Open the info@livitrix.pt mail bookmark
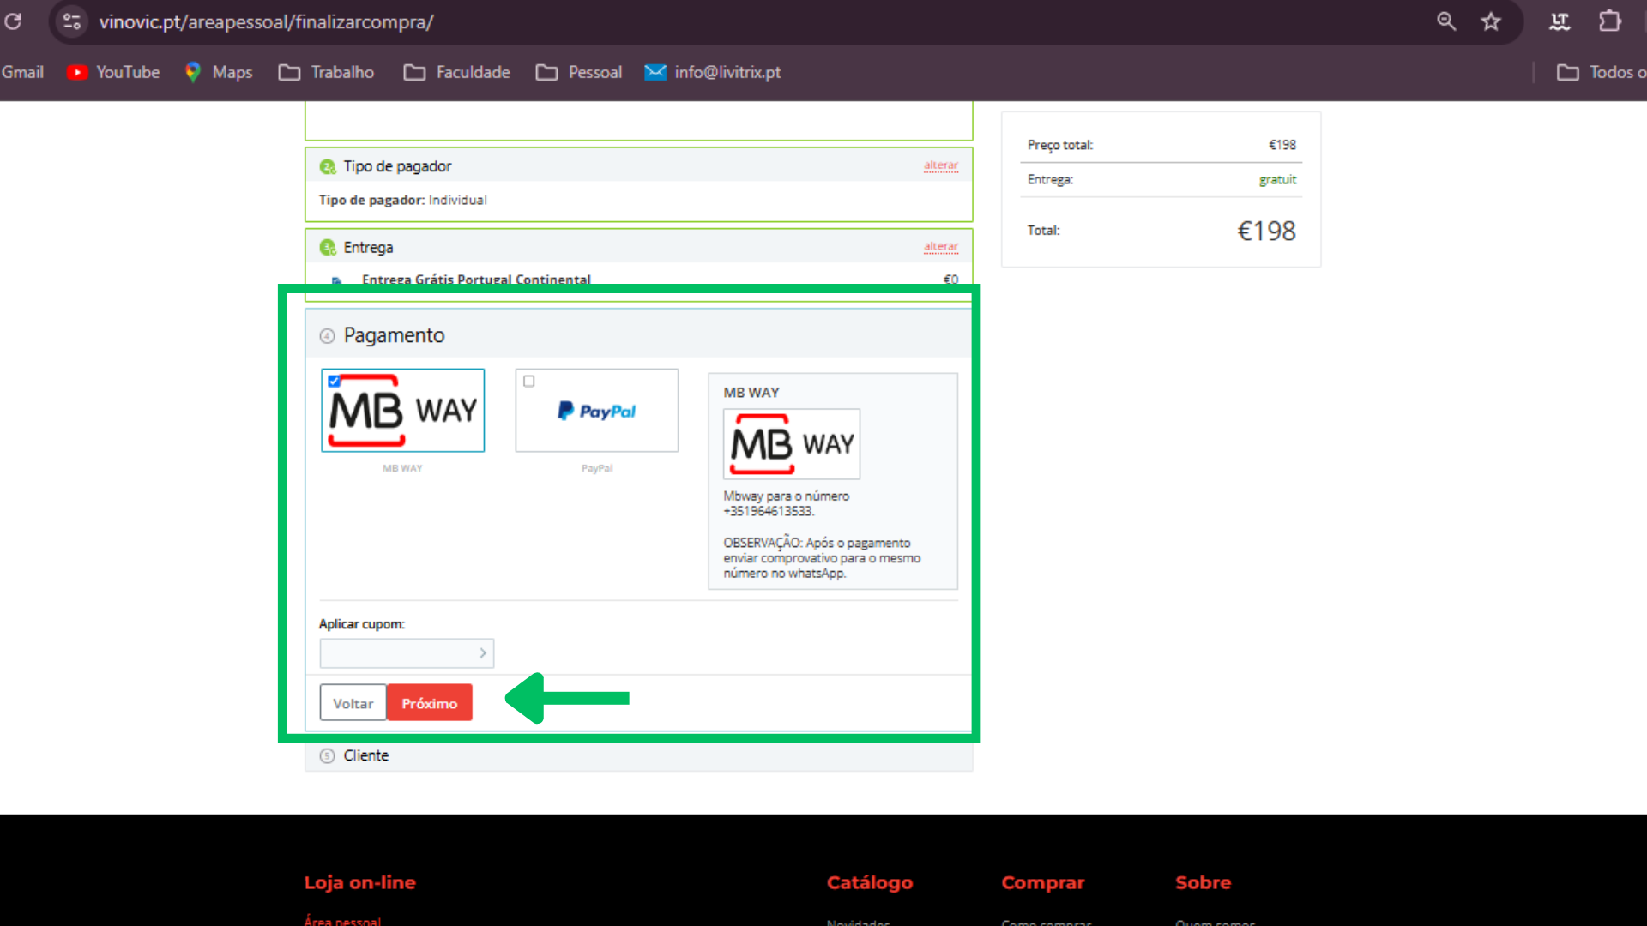The height and width of the screenshot is (926, 1647). 713,72
